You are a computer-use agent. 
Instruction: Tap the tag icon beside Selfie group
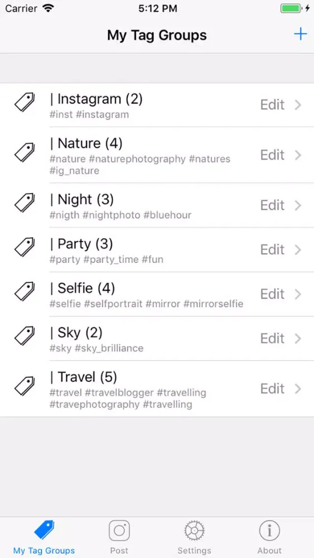coord(25,292)
